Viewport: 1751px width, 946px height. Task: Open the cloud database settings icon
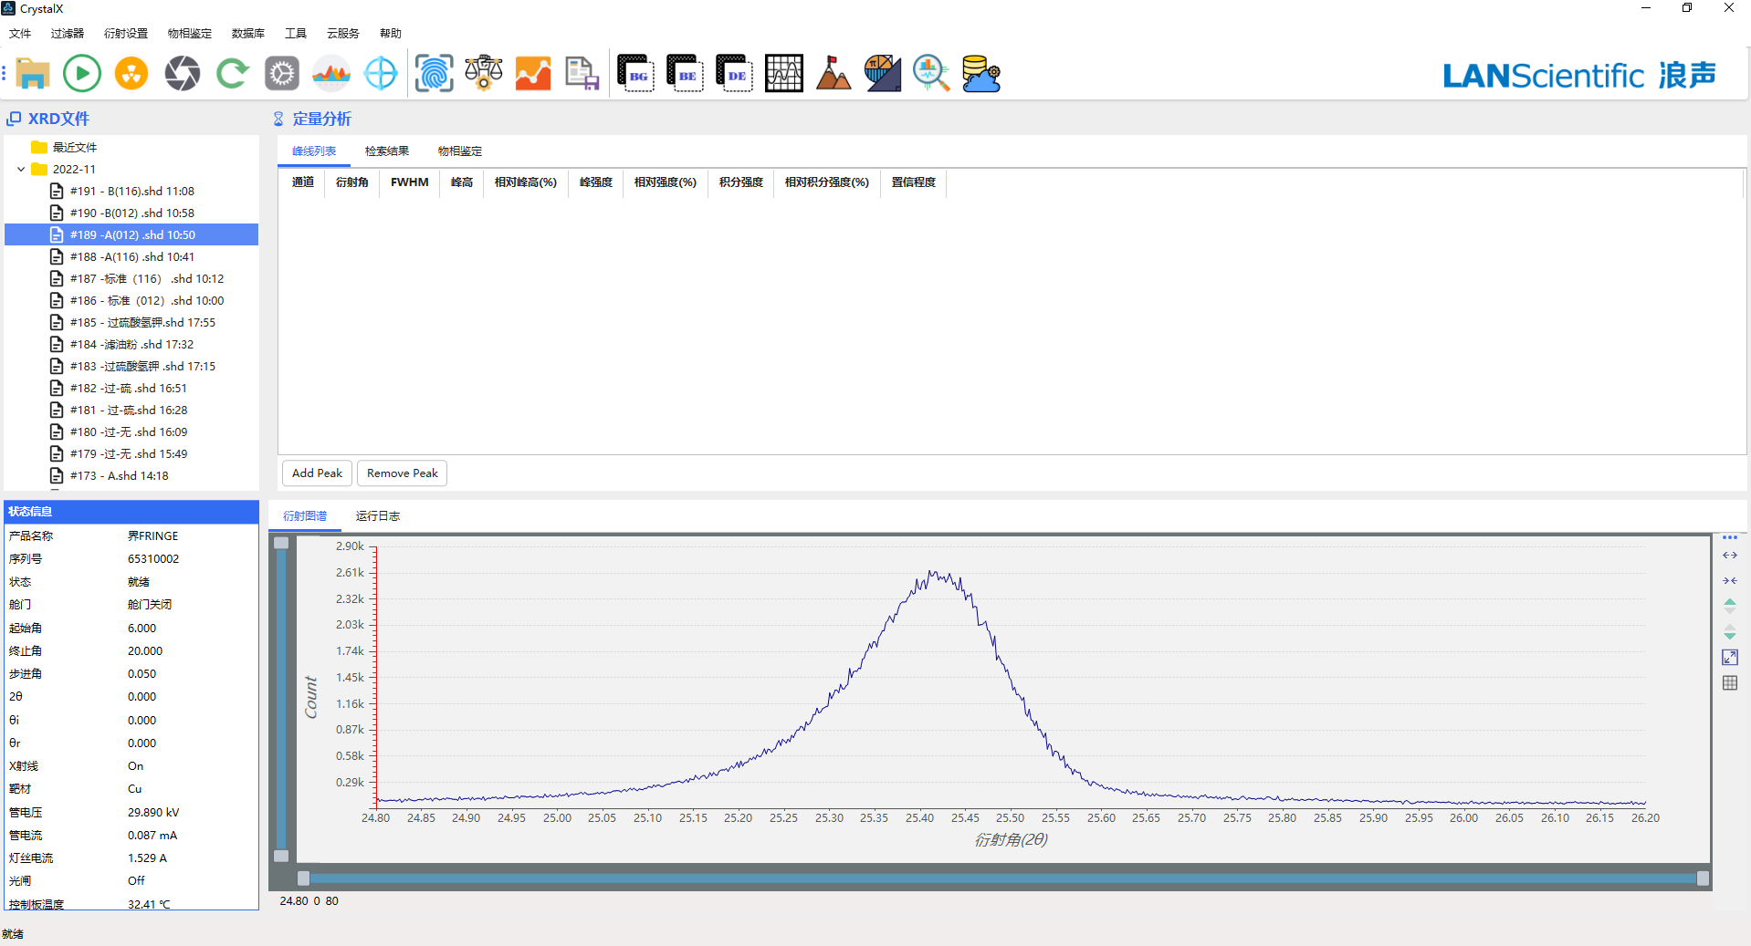coord(981,73)
